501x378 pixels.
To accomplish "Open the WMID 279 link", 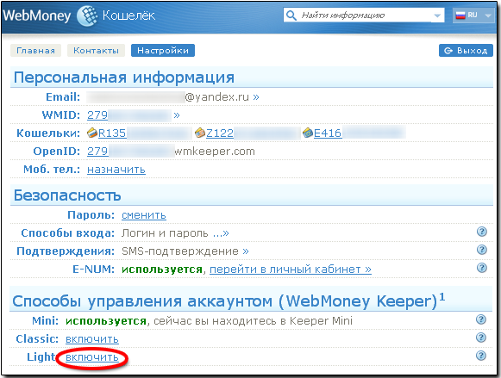I will 97,115.
